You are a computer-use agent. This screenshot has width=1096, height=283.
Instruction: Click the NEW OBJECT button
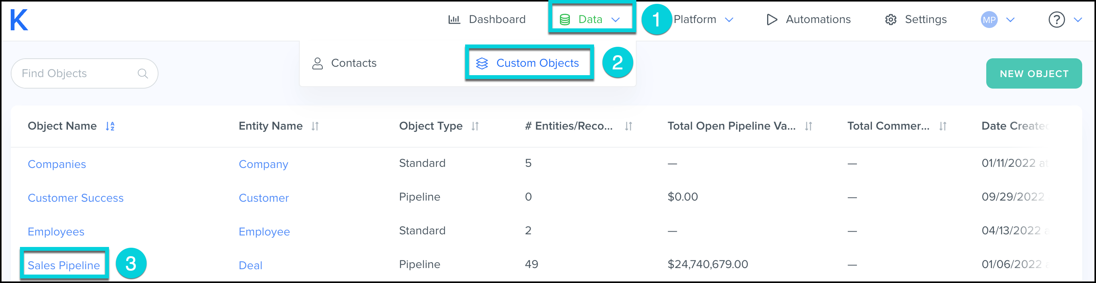(1033, 74)
